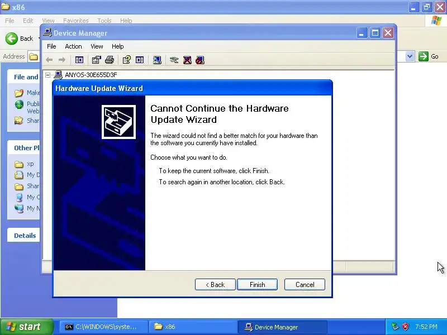Open the Tools menu of the x86 window
447x335 pixels.
[104, 21]
